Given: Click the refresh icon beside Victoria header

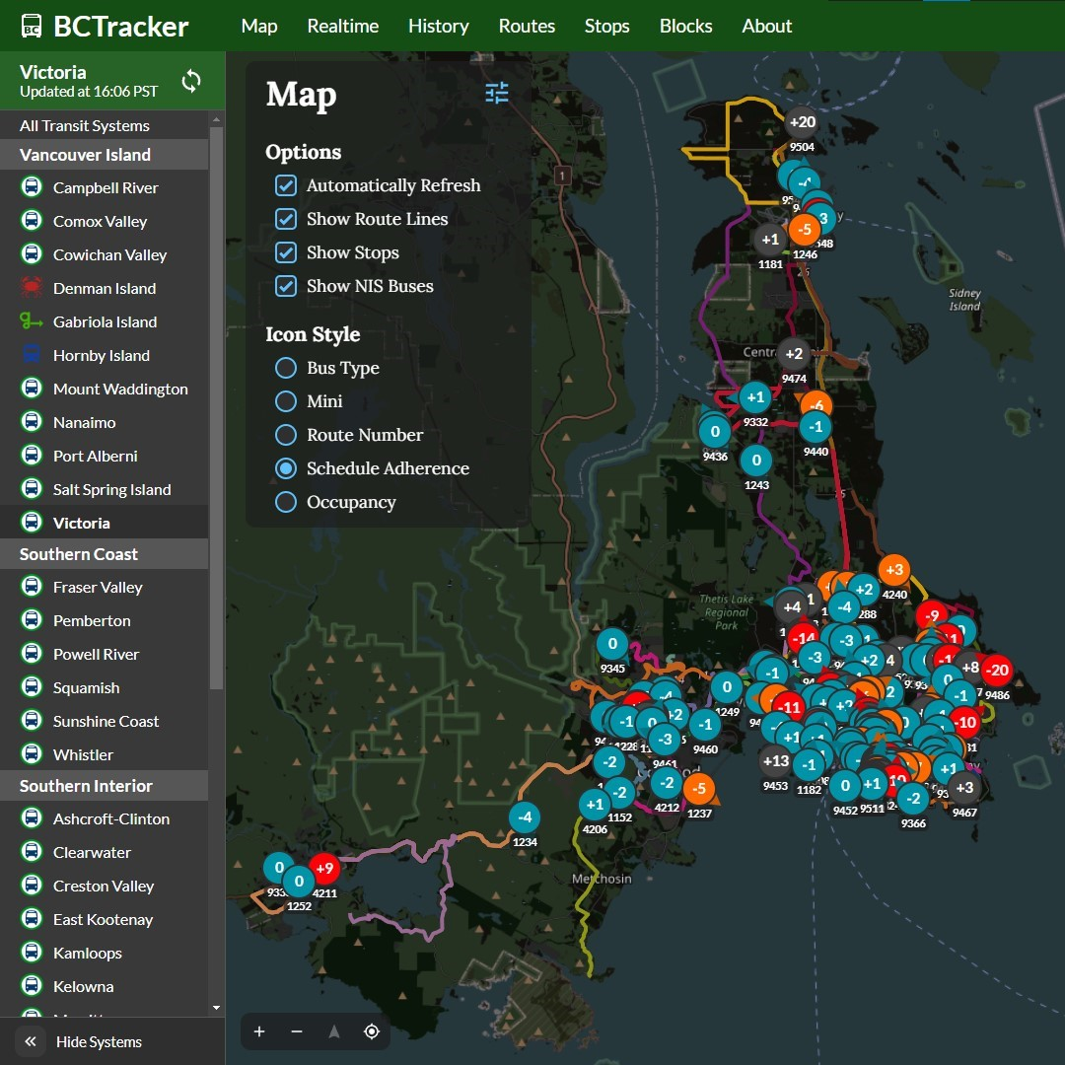Looking at the screenshot, I should [x=191, y=81].
